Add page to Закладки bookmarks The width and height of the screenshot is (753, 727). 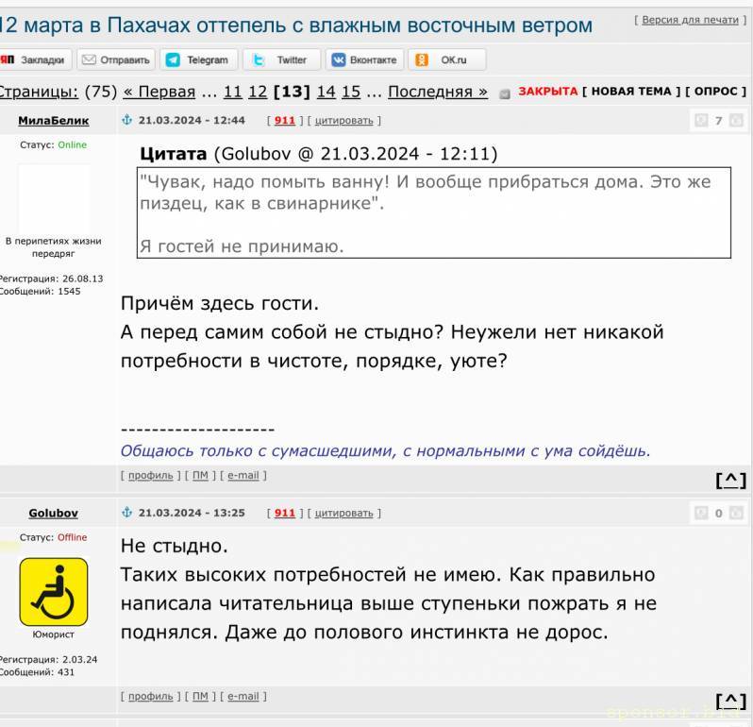click(34, 59)
